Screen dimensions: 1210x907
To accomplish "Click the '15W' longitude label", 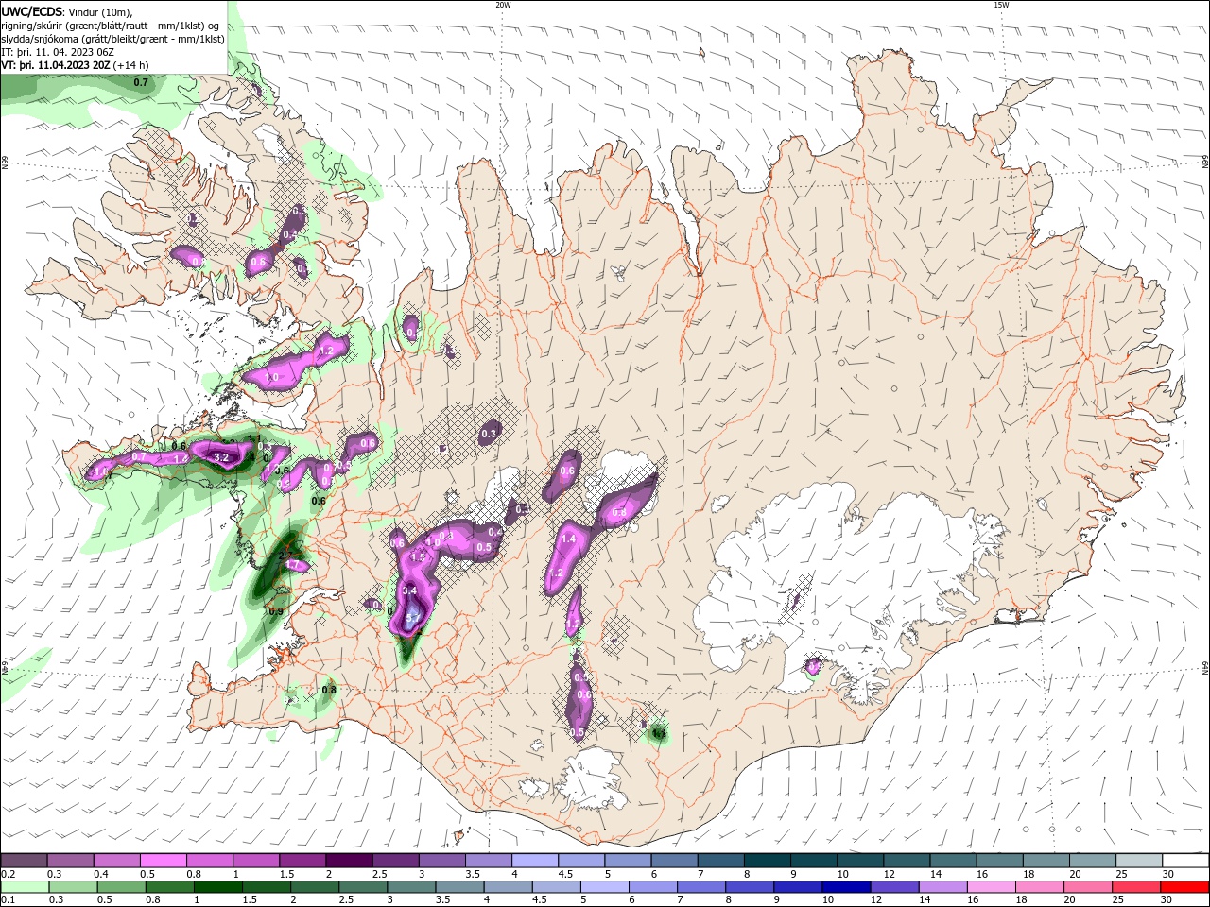I will pyautogui.click(x=1001, y=5).
